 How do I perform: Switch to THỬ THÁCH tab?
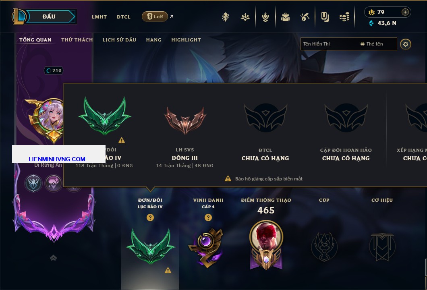click(x=77, y=40)
